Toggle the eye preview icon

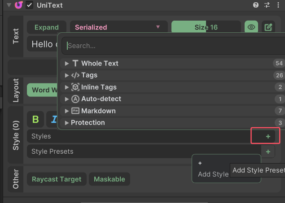point(251,27)
